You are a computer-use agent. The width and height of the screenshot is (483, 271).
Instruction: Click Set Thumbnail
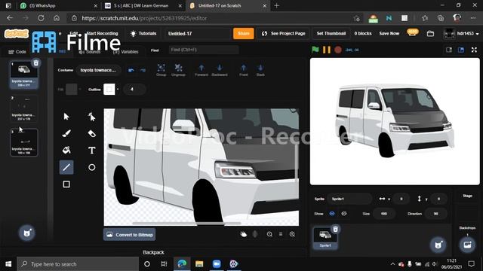[x=331, y=33]
